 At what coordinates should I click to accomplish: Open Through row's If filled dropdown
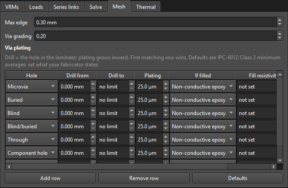click(x=203, y=140)
